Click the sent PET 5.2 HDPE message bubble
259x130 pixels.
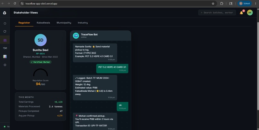[112, 68]
